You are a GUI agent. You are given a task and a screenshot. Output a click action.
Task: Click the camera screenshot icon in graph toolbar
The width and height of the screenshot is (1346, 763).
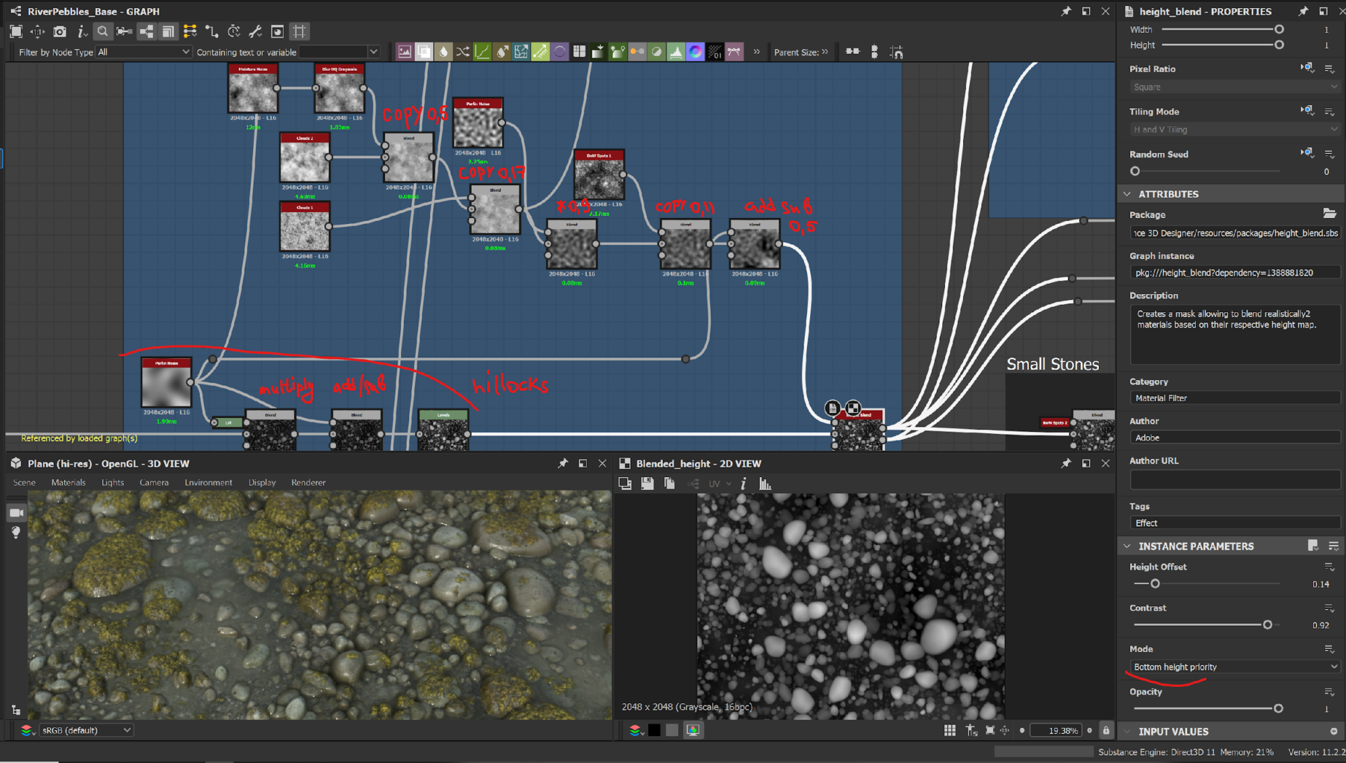click(60, 31)
